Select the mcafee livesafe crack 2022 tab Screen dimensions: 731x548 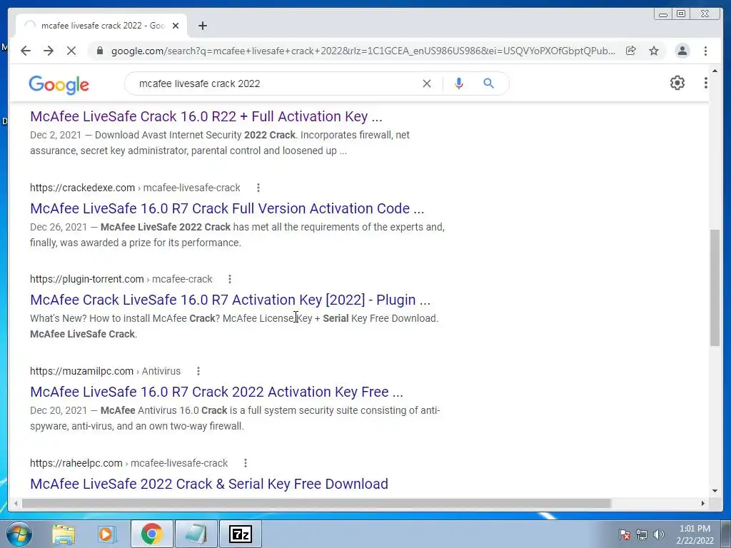[103, 26]
